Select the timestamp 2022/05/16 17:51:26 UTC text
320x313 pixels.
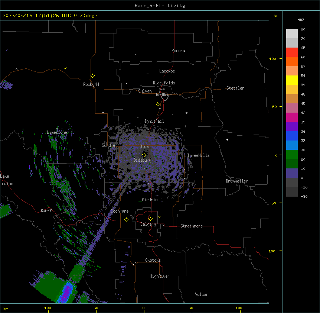(36, 16)
